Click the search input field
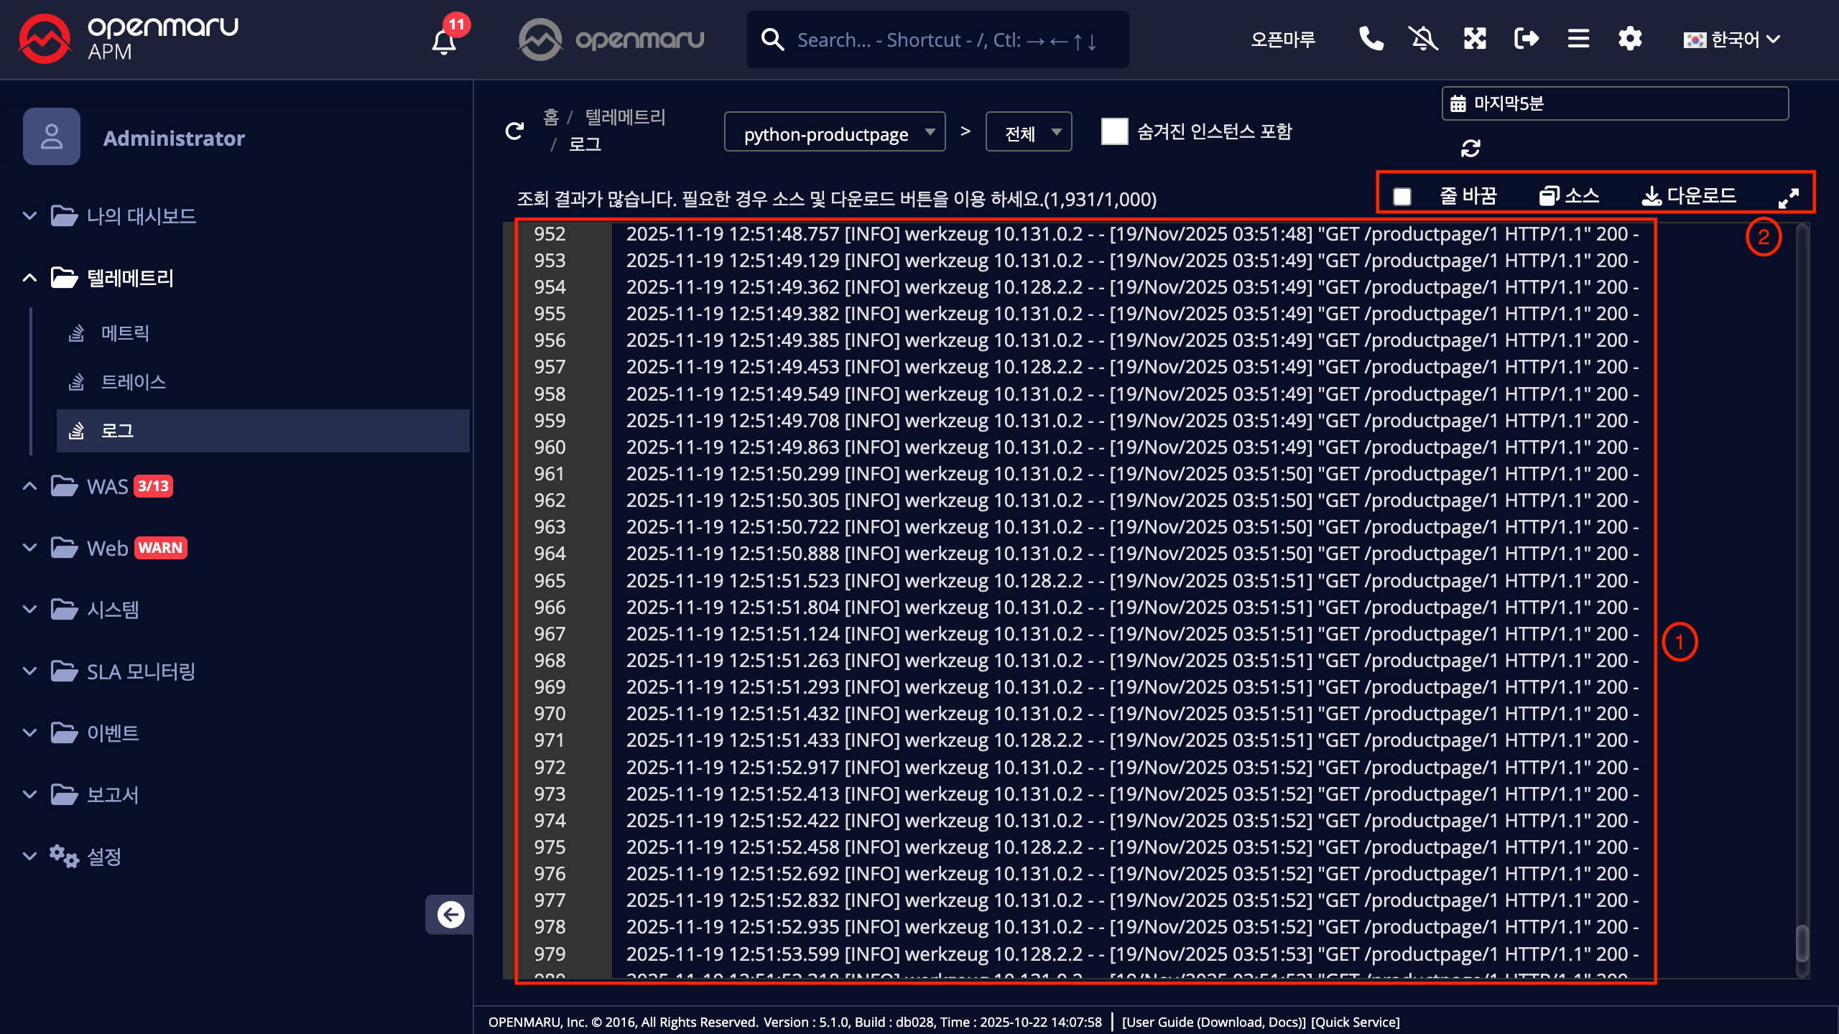This screenshot has height=1034, width=1839. click(x=948, y=40)
